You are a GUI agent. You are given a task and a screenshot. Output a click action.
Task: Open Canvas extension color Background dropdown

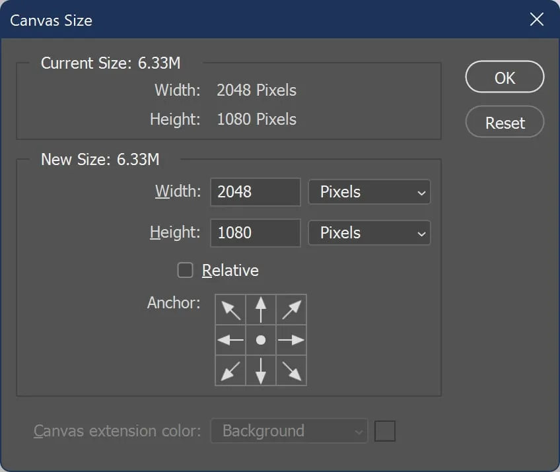[289, 431]
